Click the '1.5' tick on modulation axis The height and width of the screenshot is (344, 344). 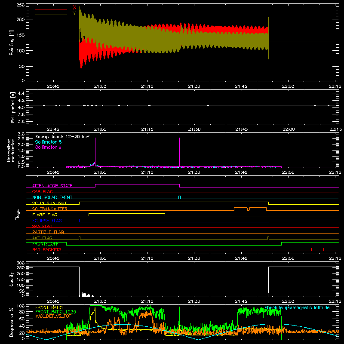[x=21, y=150]
